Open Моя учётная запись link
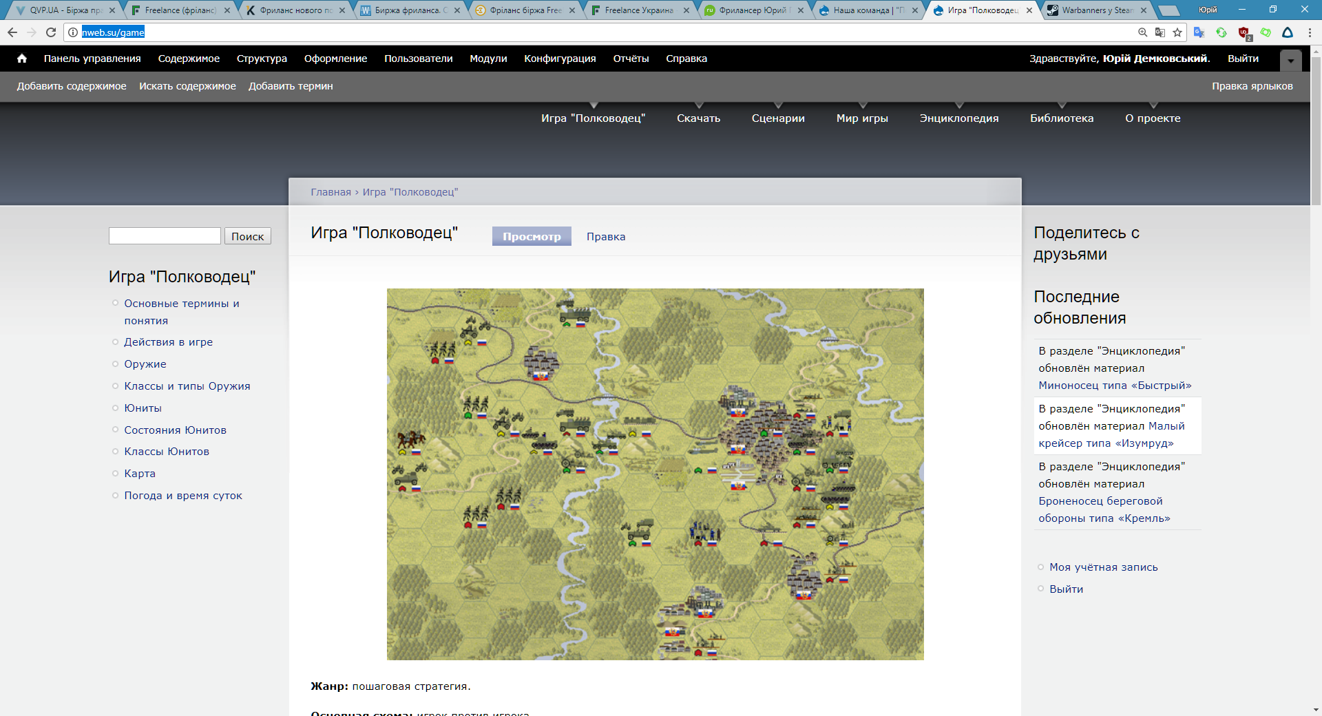 1104,567
